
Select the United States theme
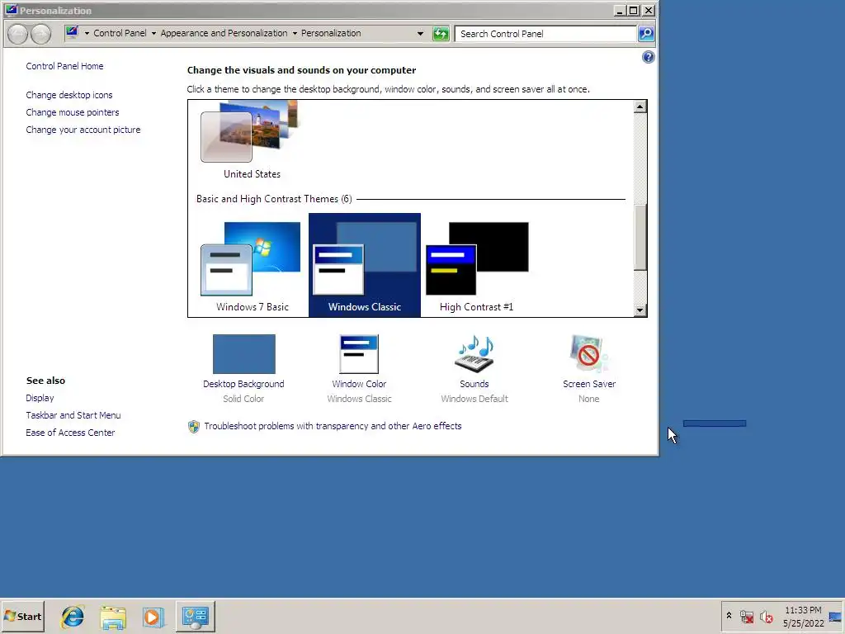pos(252,140)
